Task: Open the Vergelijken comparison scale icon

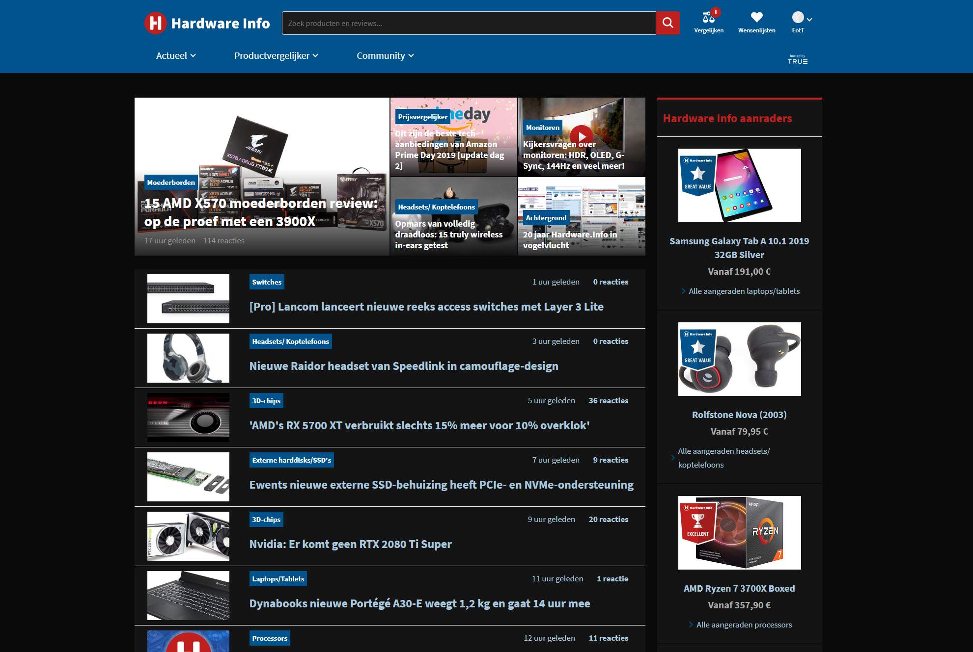Action: [x=708, y=17]
